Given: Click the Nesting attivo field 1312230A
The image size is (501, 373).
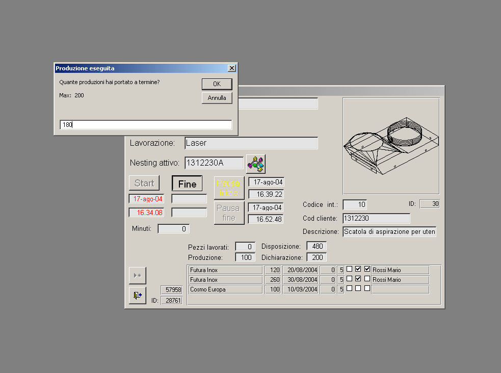Looking at the screenshot, I should pyautogui.click(x=214, y=163).
